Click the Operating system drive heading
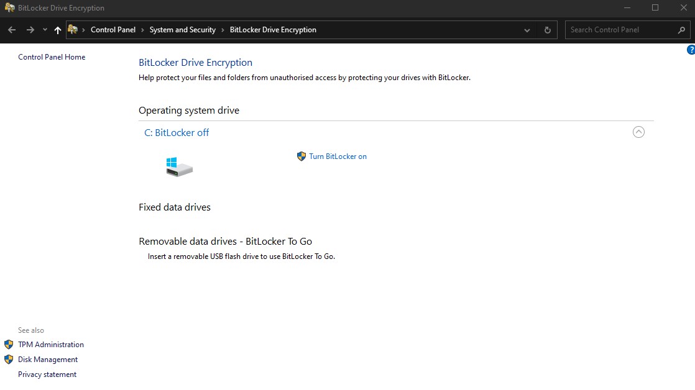 [x=189, y=110]
